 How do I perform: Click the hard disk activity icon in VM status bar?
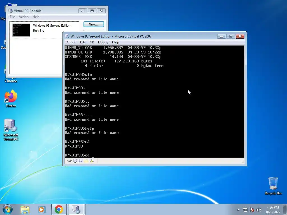point(70,161)
